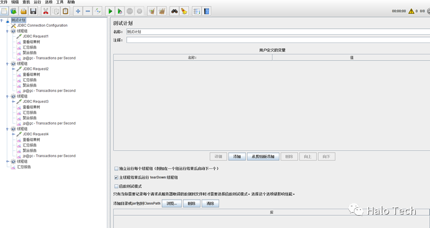Open the 帮助 menu

(71, 2)
